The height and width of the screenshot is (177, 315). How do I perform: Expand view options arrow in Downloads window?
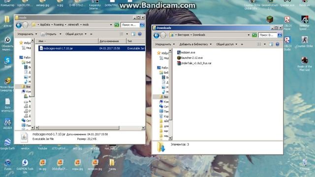[x=265, y=44]
